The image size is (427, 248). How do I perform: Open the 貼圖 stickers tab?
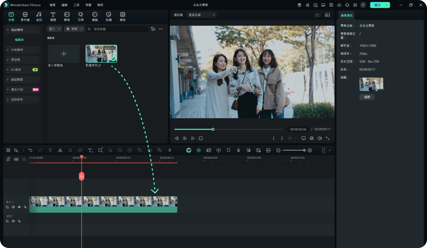109,17
